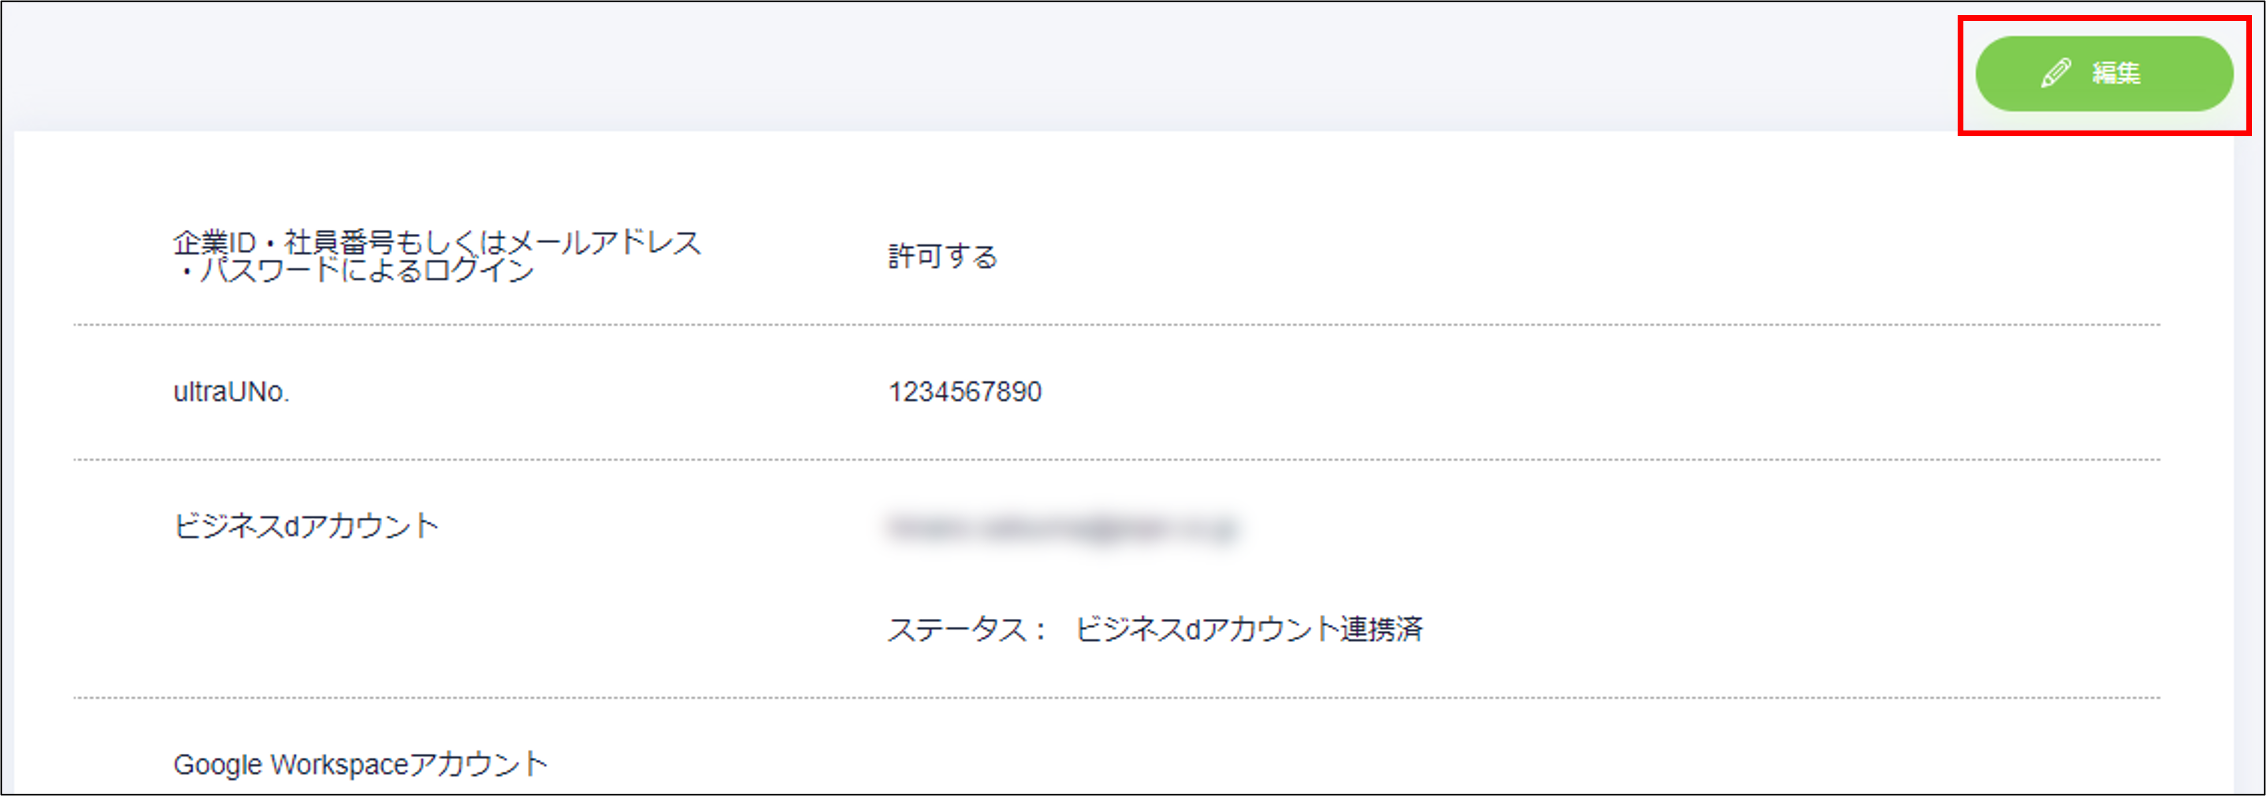Screen dimensions: 2266x796
Task: Click the Google Workspaceアカウント label
Action: pos(361,764)
